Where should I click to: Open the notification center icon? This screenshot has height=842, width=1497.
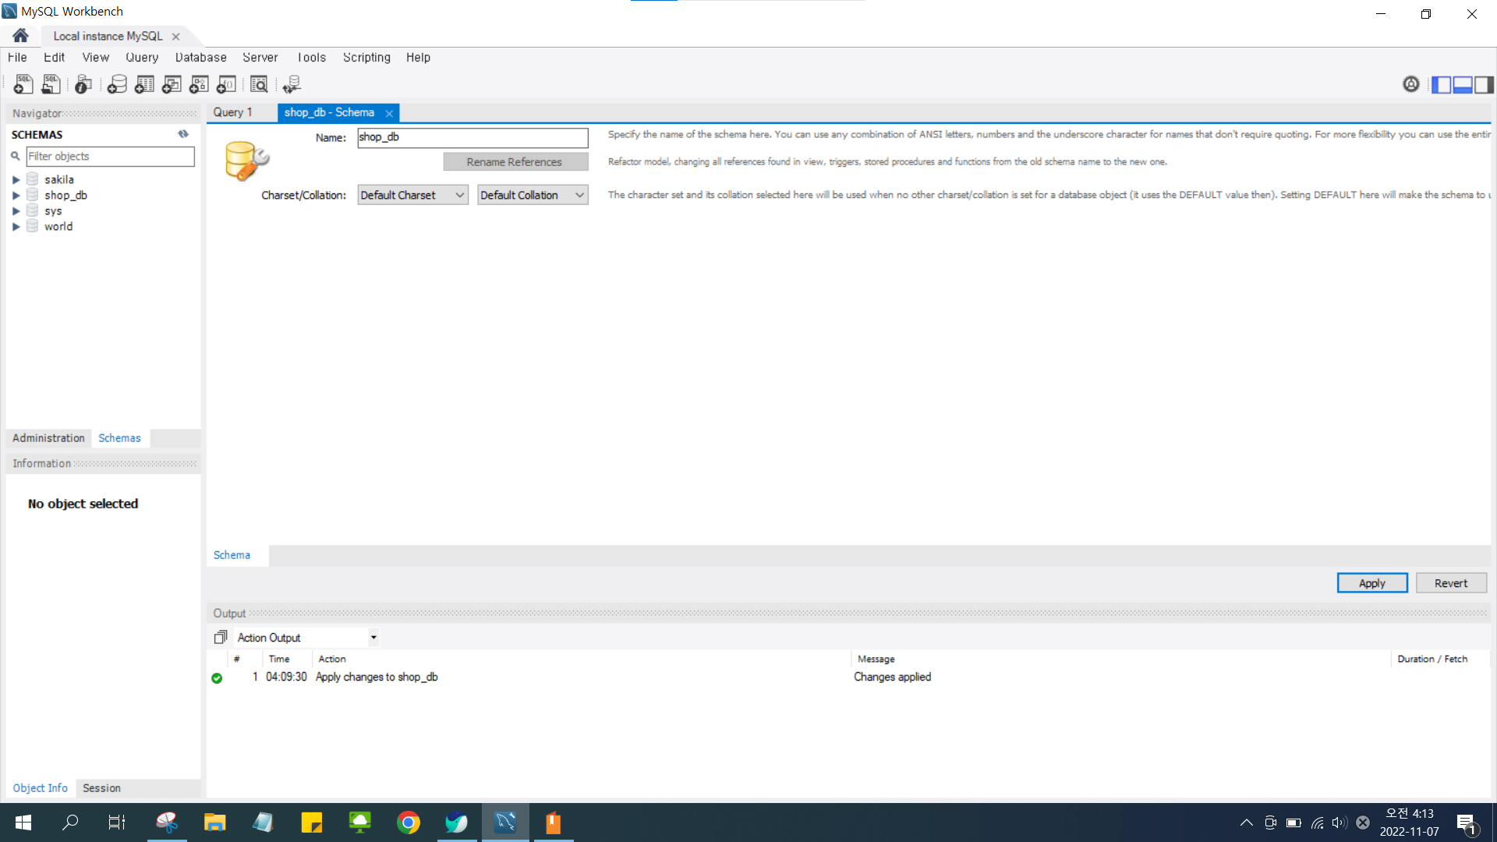tap(1467, 823)
